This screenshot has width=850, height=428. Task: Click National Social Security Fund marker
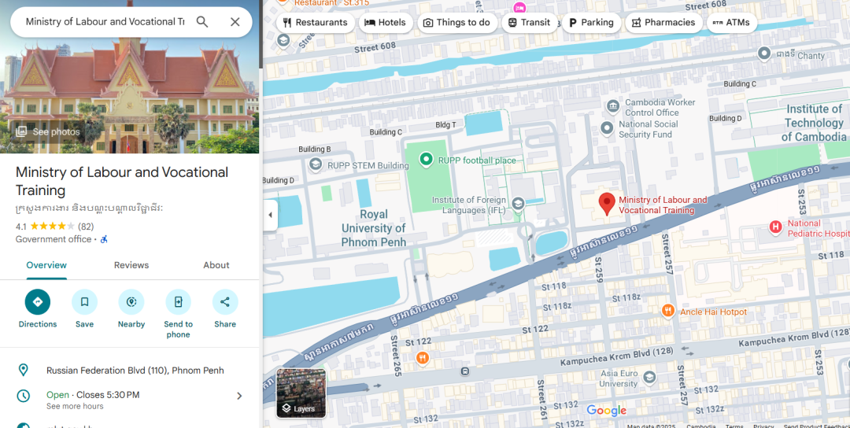point(607,128)
